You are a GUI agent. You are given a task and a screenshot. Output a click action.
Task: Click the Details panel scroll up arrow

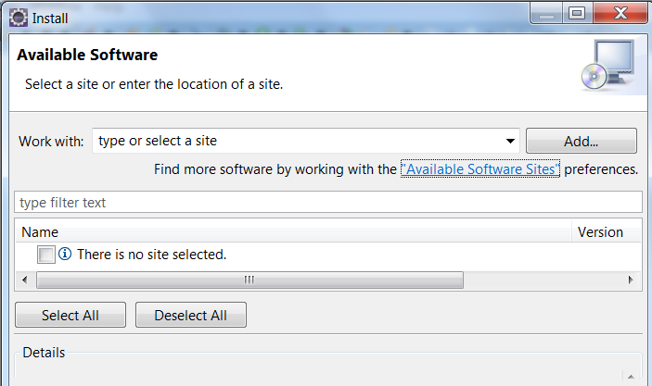pyautogui.click(x=631, y=377)
